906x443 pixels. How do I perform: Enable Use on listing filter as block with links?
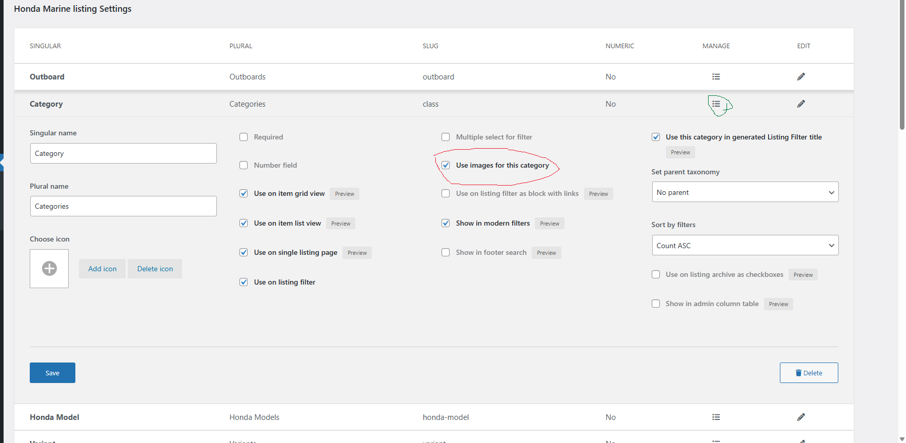[x=446, y=193]
